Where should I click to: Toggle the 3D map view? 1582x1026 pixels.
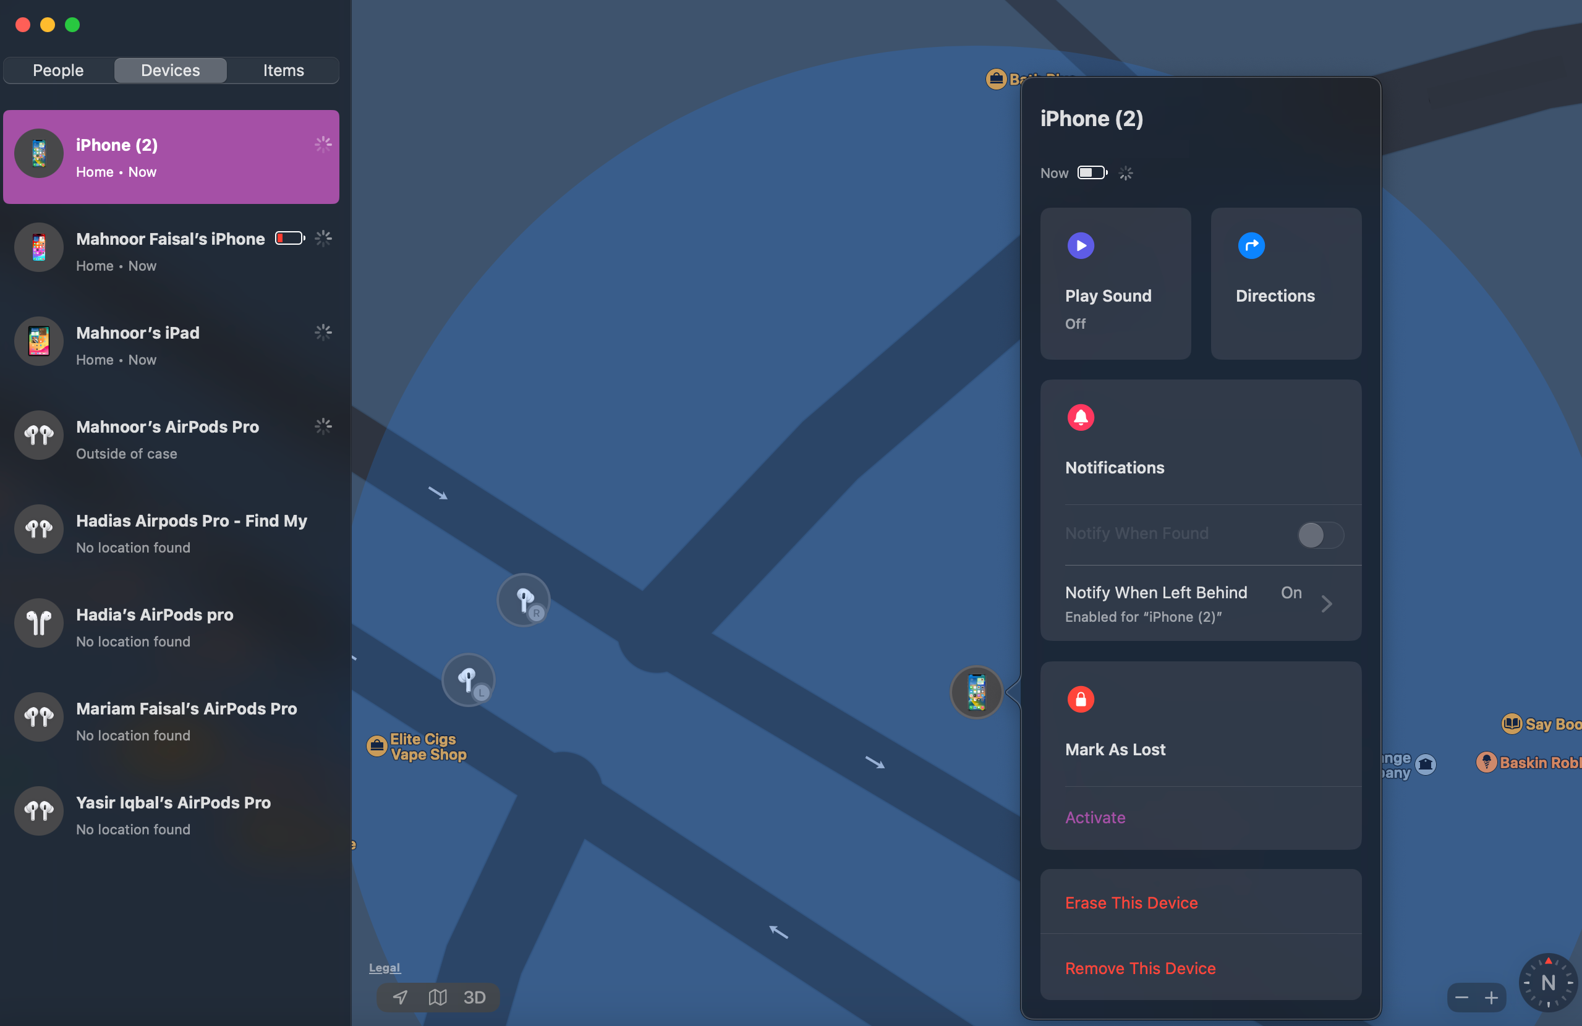tap(475, 997)
